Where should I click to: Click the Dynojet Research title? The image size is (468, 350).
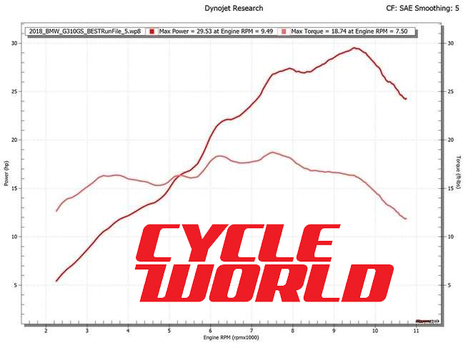[x=233, y=8]
